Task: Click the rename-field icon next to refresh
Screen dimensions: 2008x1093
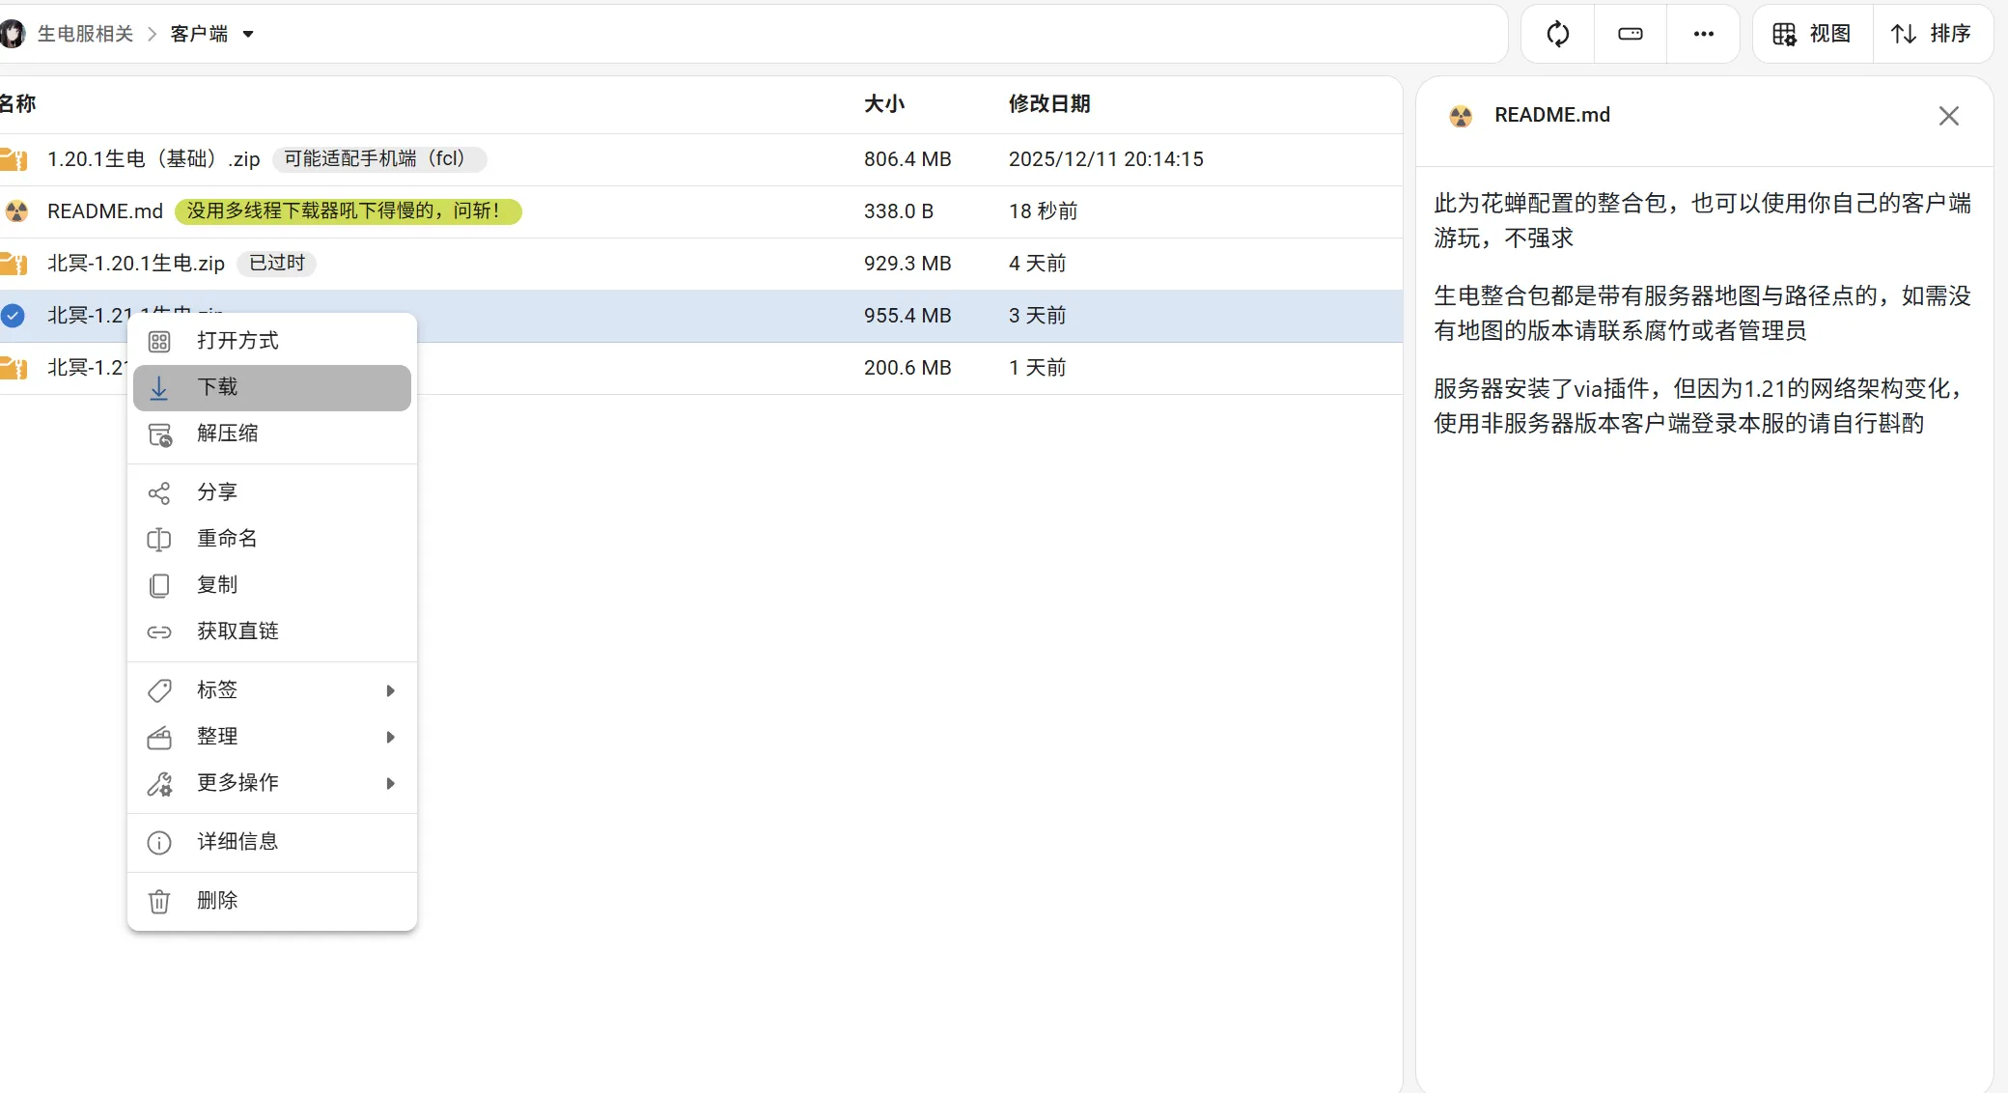Action: 1630,35
